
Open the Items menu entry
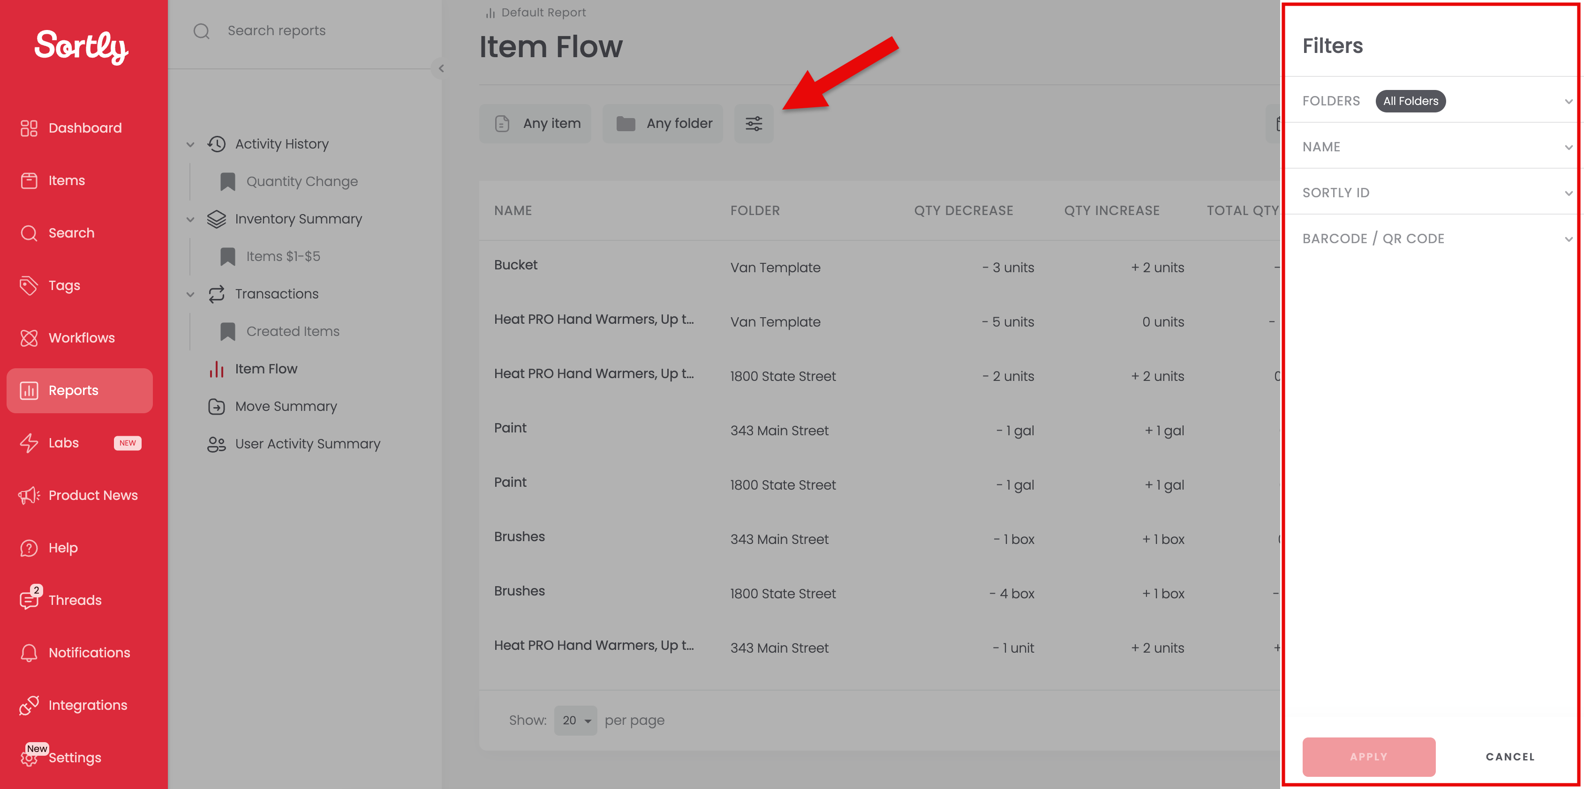tap(80, 181)
